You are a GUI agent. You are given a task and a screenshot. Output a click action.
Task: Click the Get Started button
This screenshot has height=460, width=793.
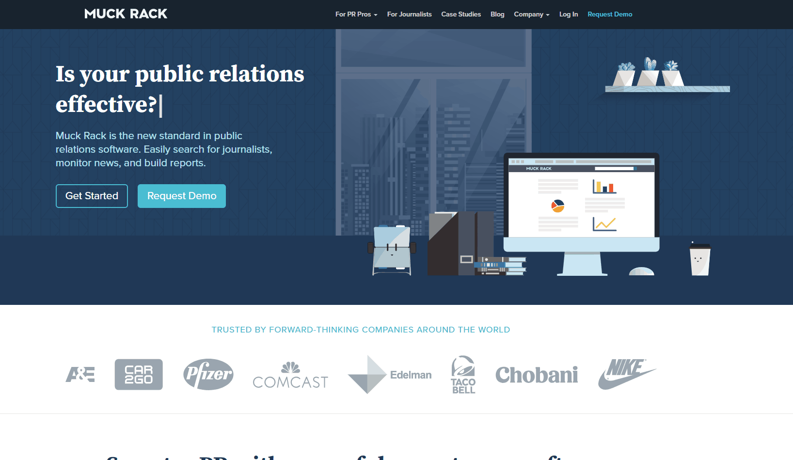pyautogui.click(x=92, y=196)
